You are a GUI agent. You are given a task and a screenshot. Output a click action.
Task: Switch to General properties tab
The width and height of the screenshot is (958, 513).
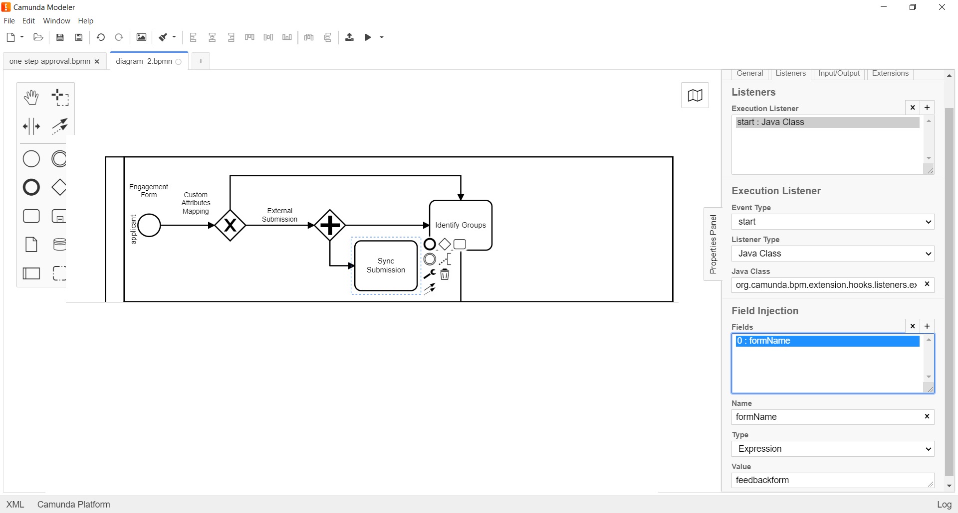pos(749,74)
